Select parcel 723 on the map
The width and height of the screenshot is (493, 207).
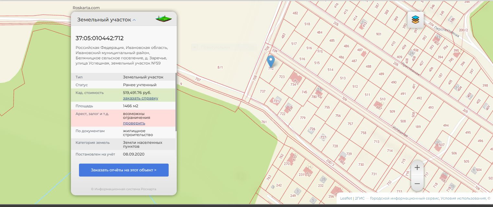(282, 77)
